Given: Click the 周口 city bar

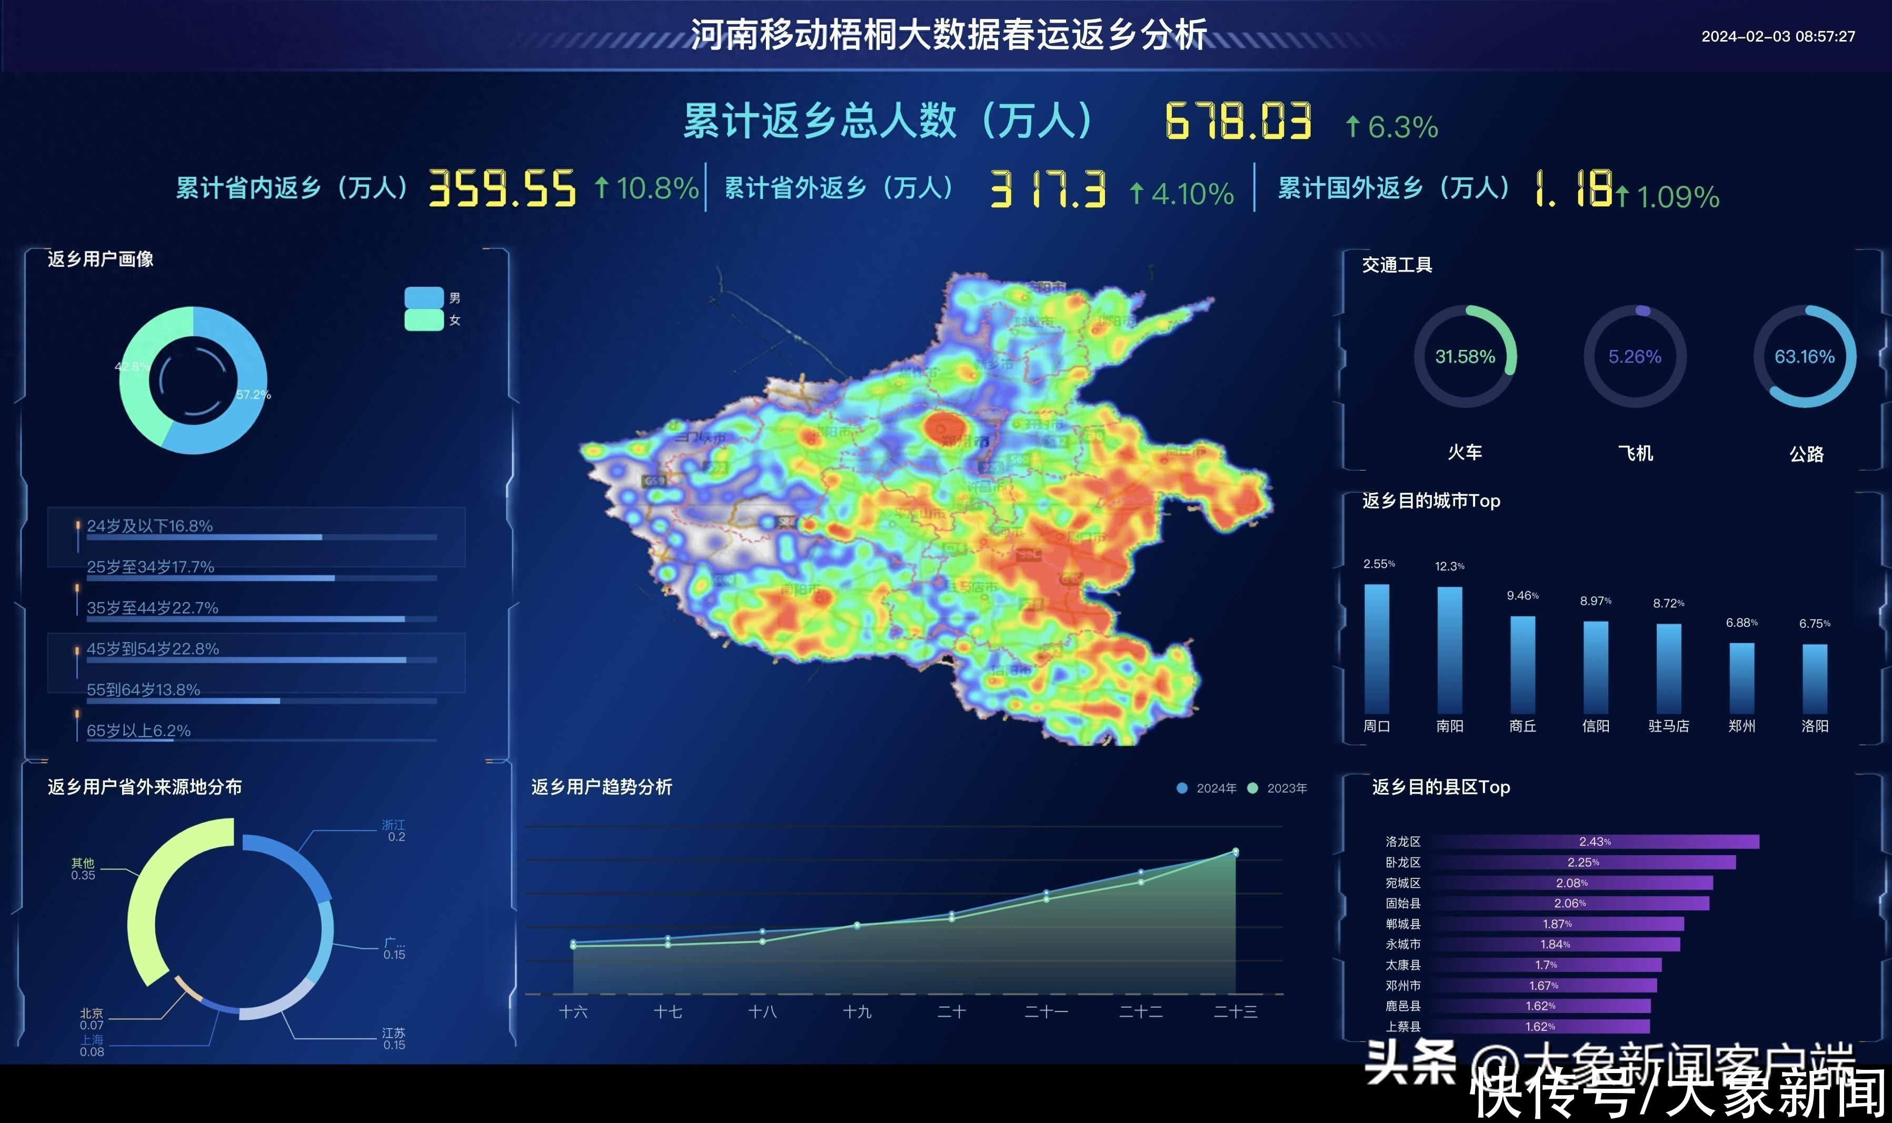Looking at the screenshot, I should pos(1377,648).
